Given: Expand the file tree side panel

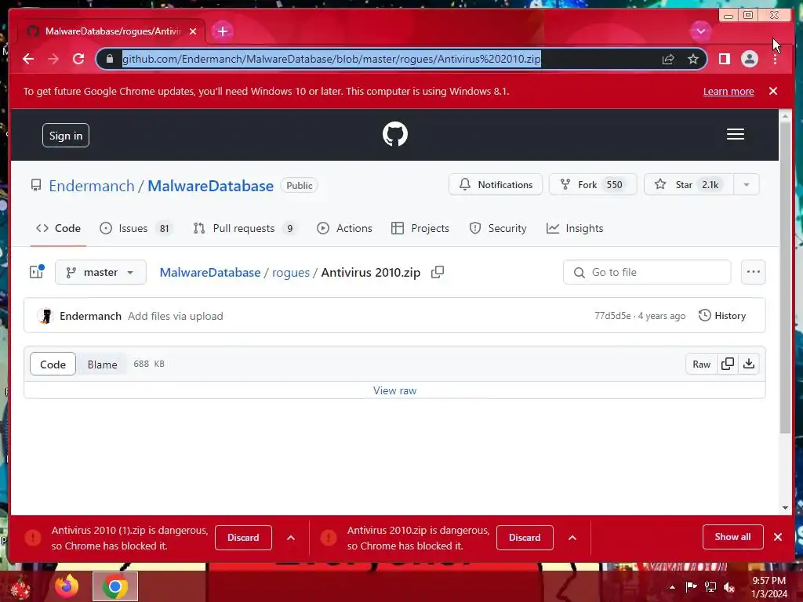Looking at the screenshot, I should (37, 272).
